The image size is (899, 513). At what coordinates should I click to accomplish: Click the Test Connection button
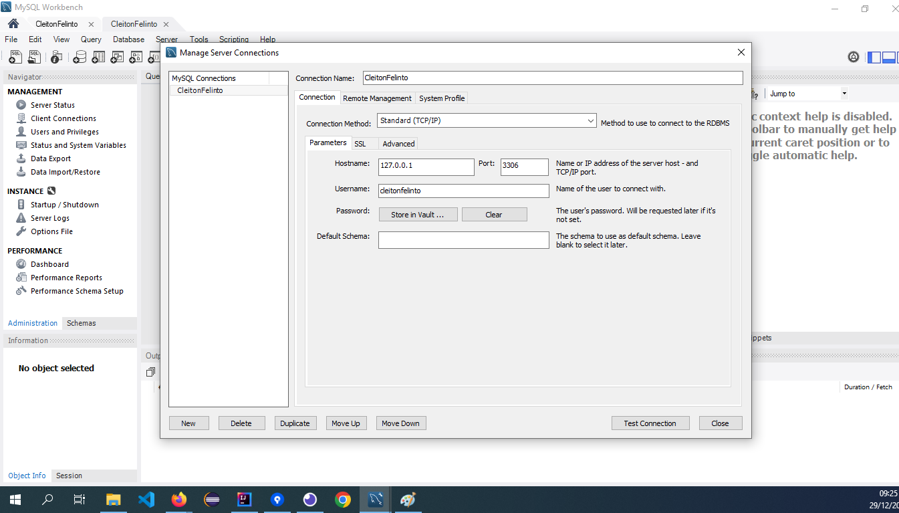pyautogui.click(x=650, y=423)
